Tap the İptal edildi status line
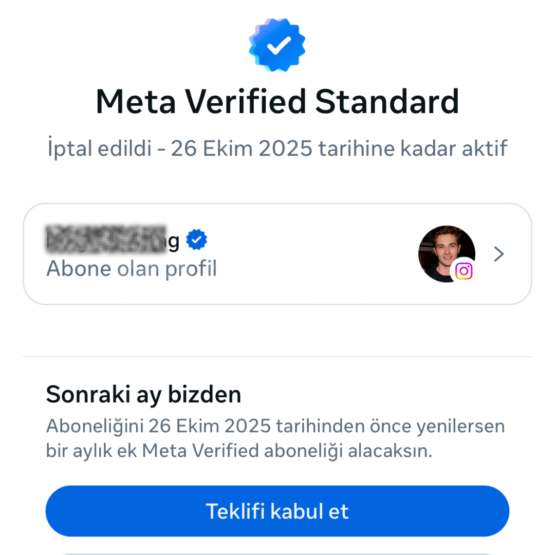The height and width of the screenshot is (555, 555). pyautogui.click(x=277, y=148)
